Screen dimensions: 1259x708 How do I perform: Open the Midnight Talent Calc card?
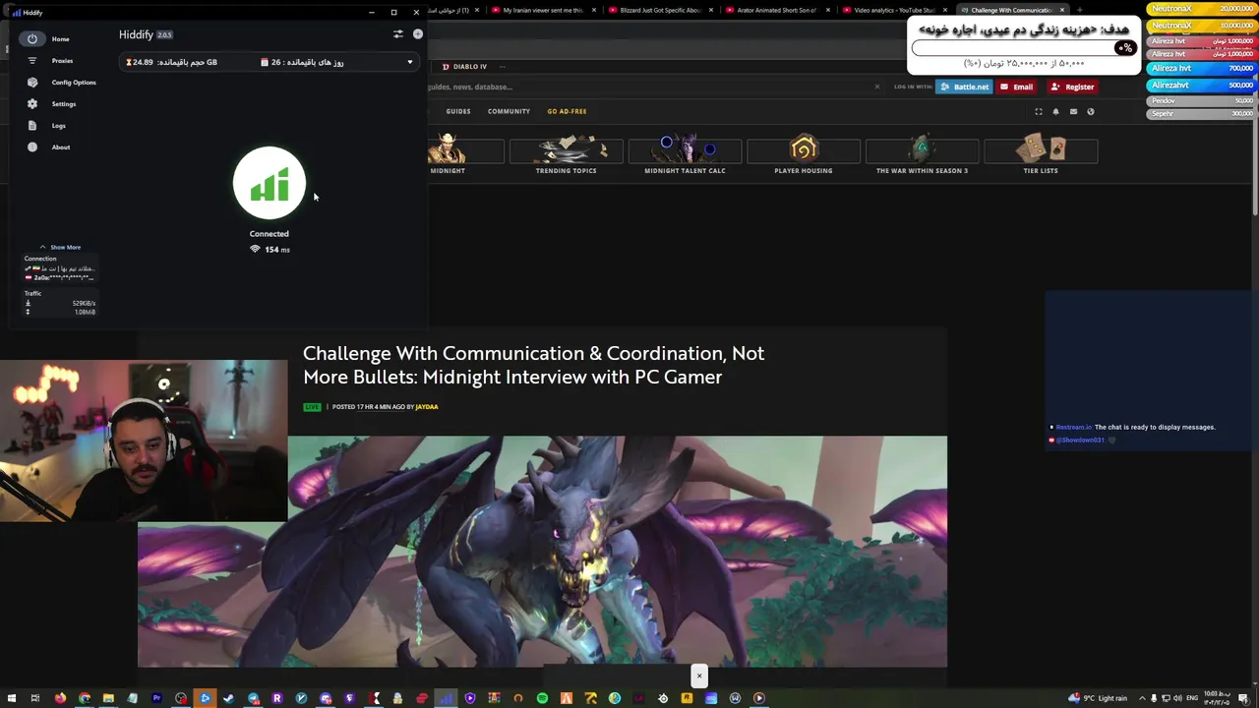[685, 154]
